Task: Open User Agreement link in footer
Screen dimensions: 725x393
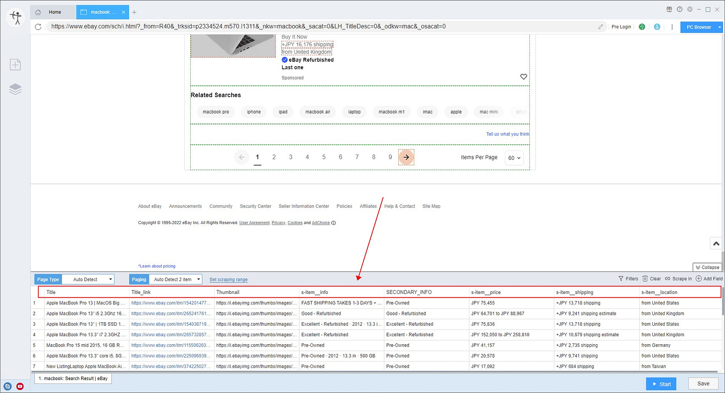Action: click(254, 223)
